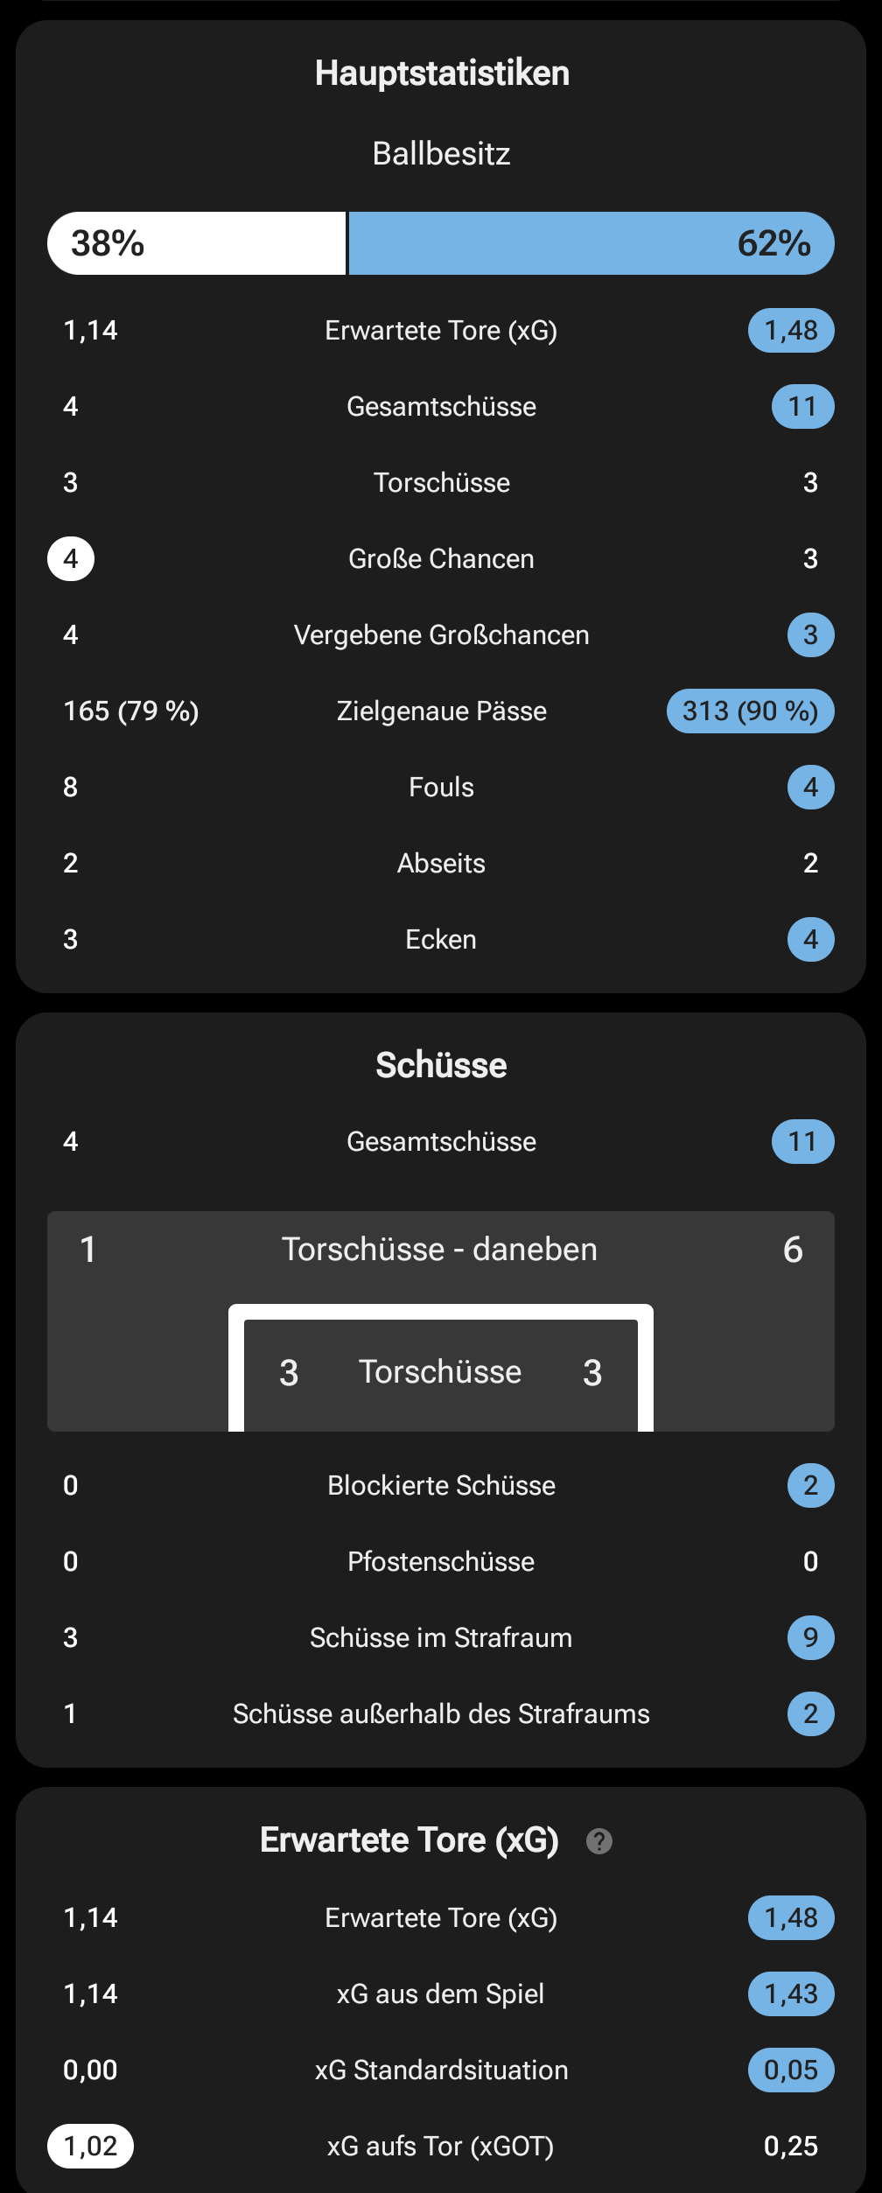Click the Torschüsse - daneben label

point(439,1249)
